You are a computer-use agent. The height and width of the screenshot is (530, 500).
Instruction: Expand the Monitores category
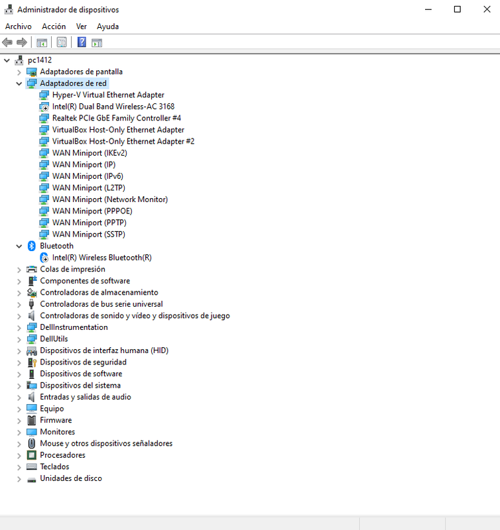pyautogui.click(x=19, y=432)
